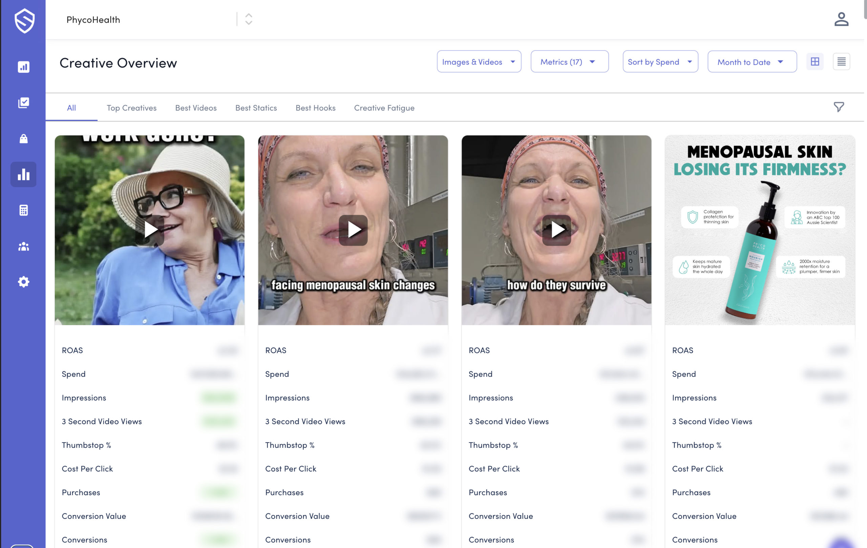
Task: Click the shield logo in sidebar
Action: pos(24,21)
